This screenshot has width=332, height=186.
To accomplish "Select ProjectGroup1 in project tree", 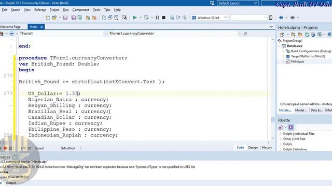I will (x=293, y=41).
